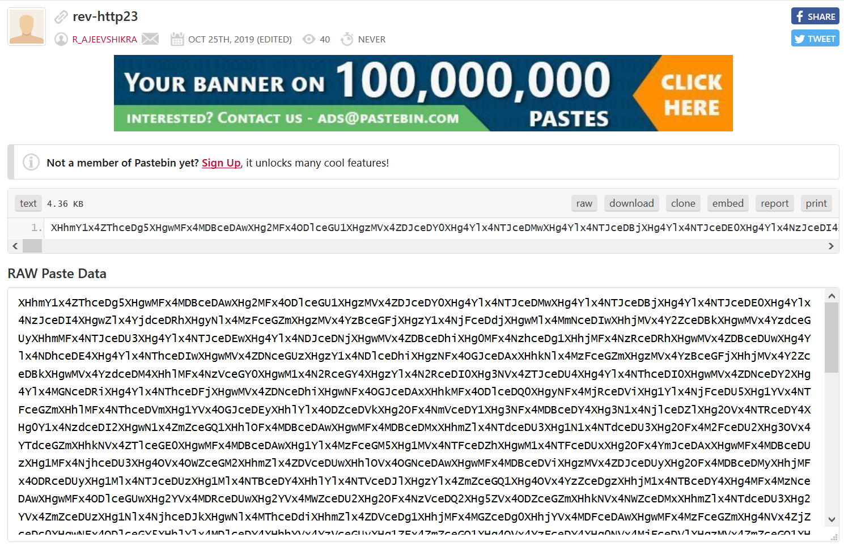Click the paste author's avatar image

[27, 27]
